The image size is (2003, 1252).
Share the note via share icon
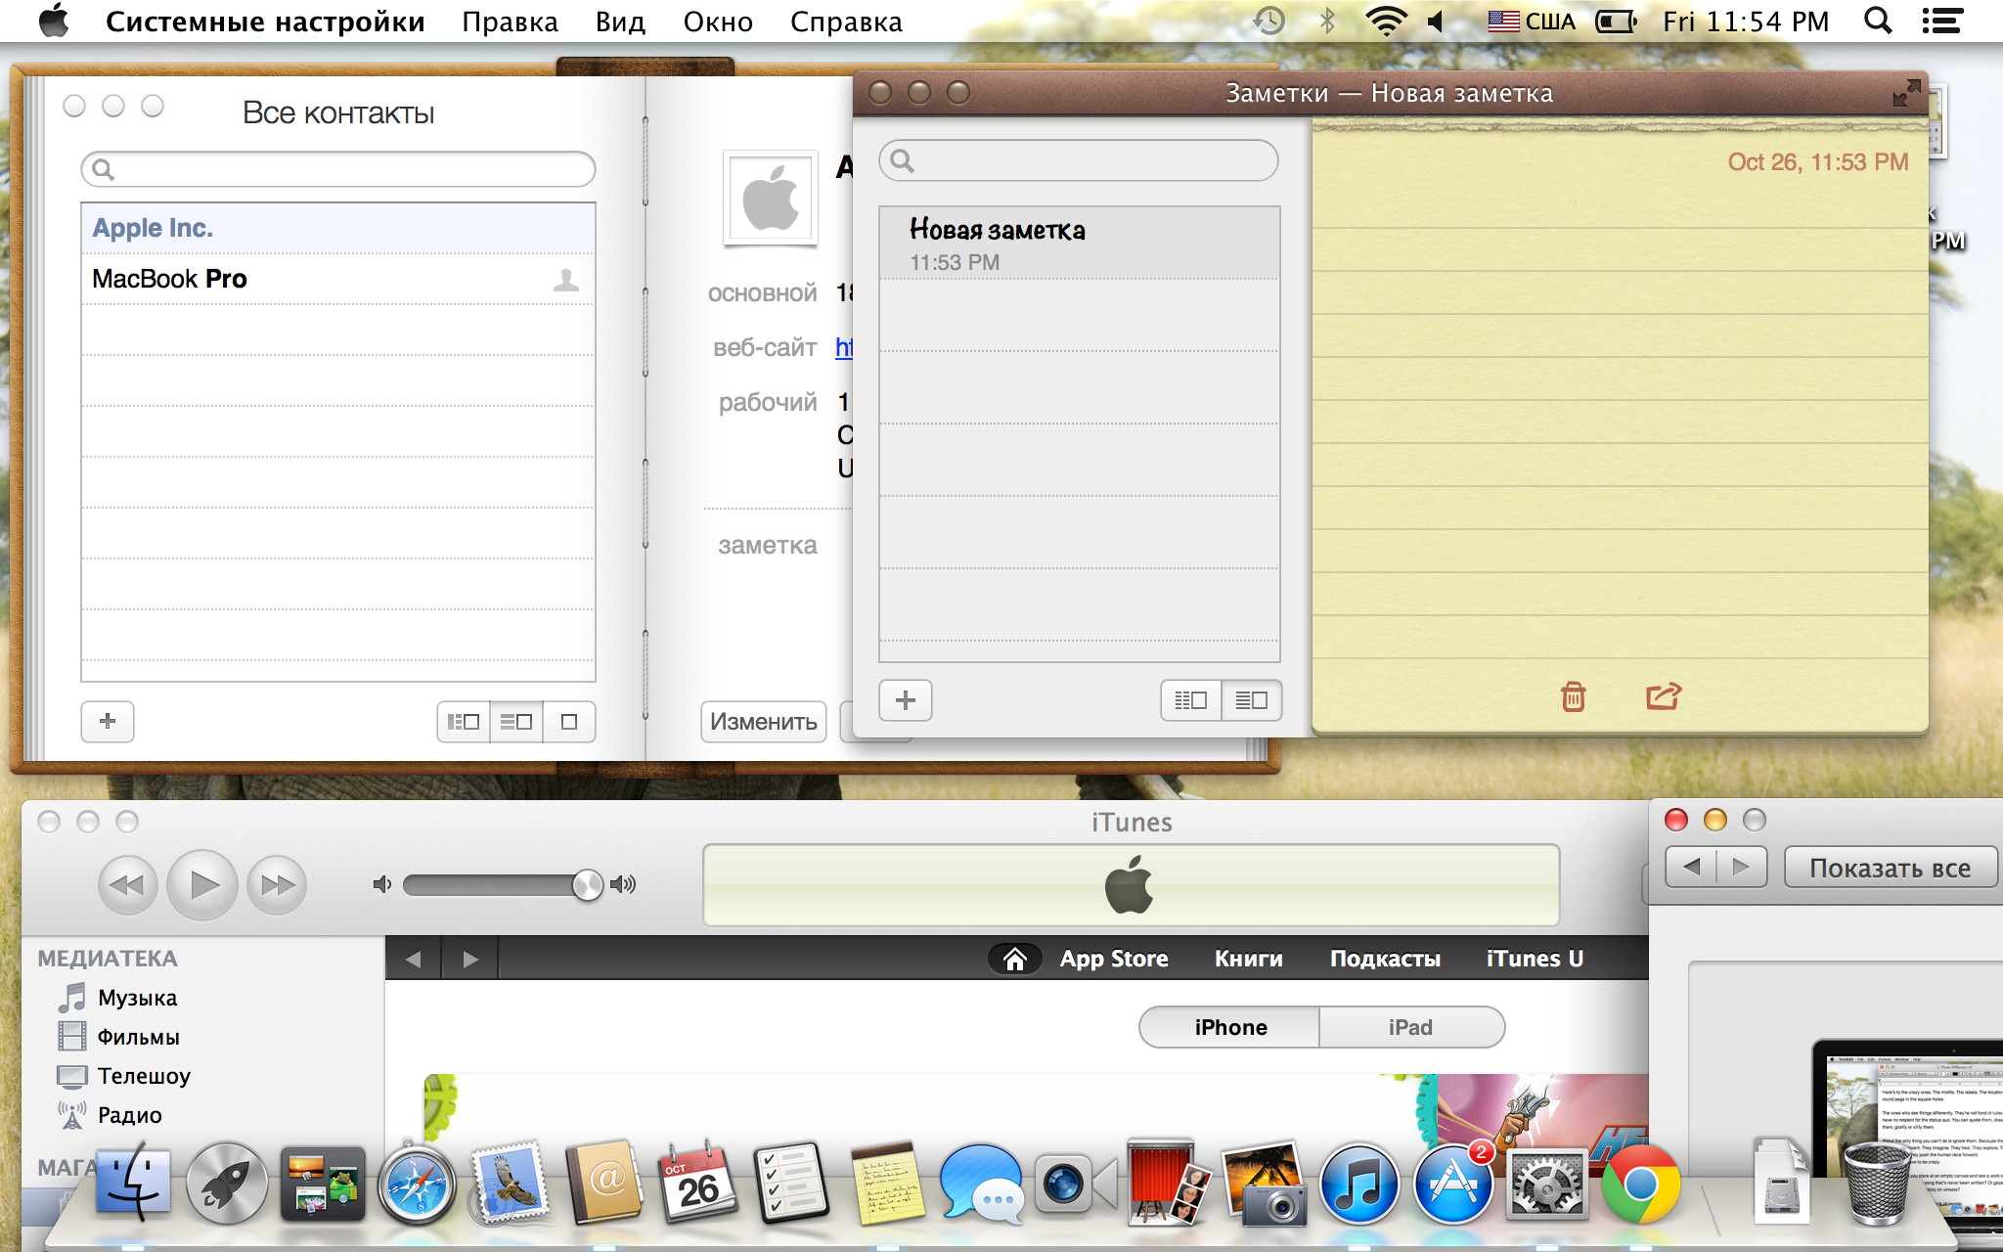click(1663, 695)
